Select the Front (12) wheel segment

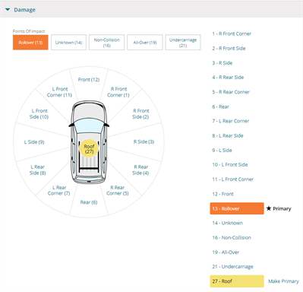coord(89,80)
